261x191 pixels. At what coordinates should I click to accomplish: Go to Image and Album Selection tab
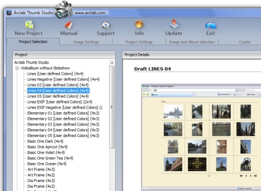192,42
